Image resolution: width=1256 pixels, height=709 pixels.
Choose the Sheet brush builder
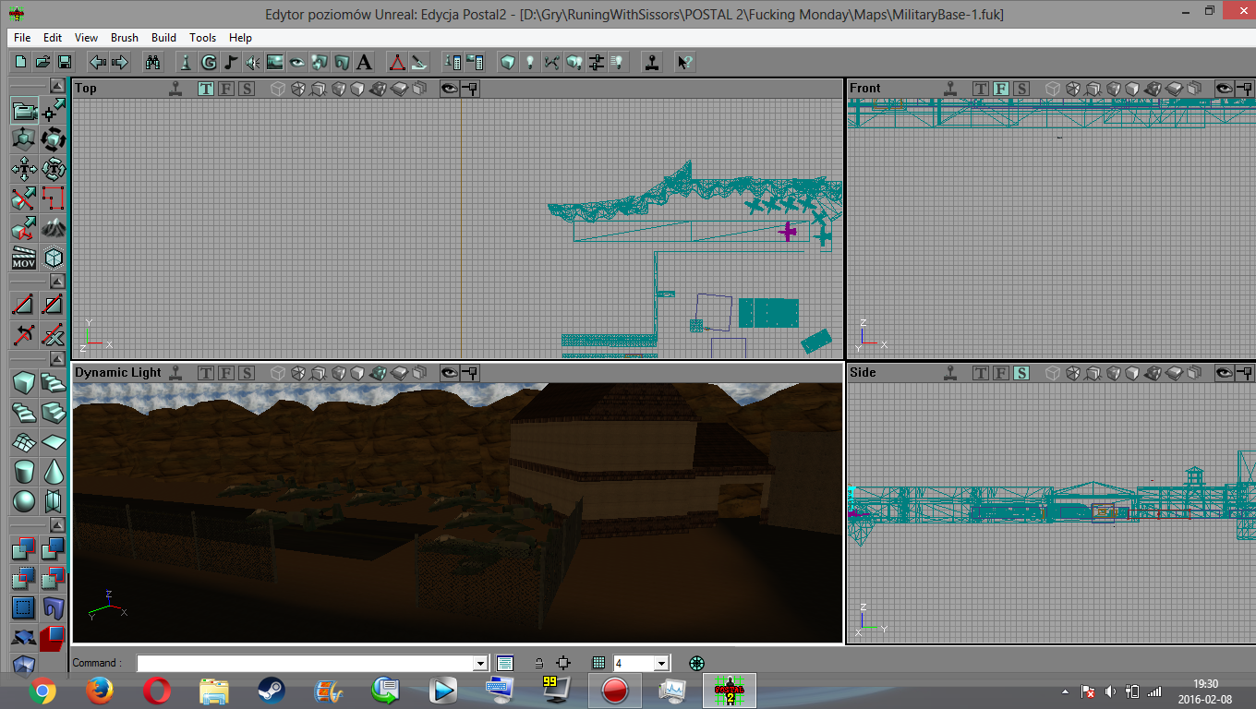click(x=54, y=441)
